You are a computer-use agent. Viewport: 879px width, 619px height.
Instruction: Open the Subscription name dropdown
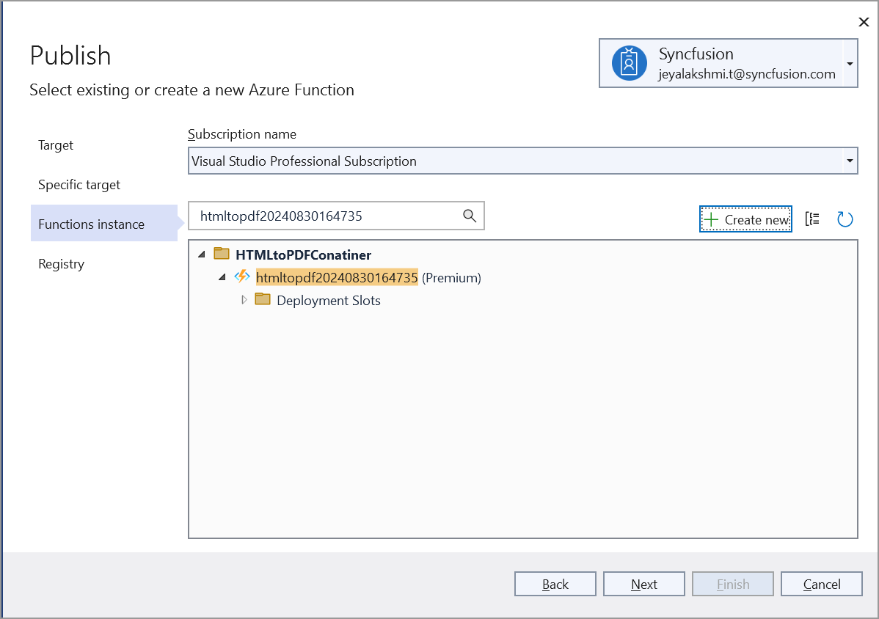tap(849, 161)
